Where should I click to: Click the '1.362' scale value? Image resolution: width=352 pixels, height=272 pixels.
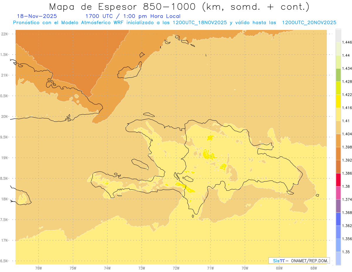(347, 226)
